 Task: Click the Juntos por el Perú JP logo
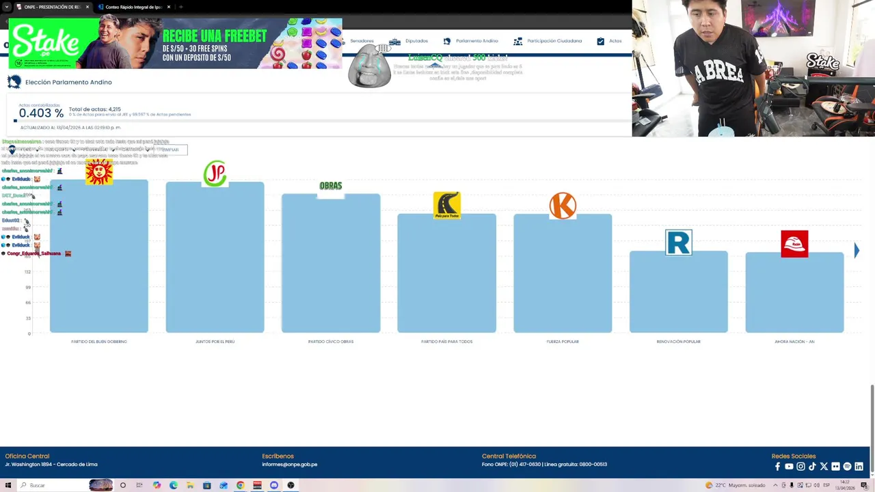click(x=215, y=174)
